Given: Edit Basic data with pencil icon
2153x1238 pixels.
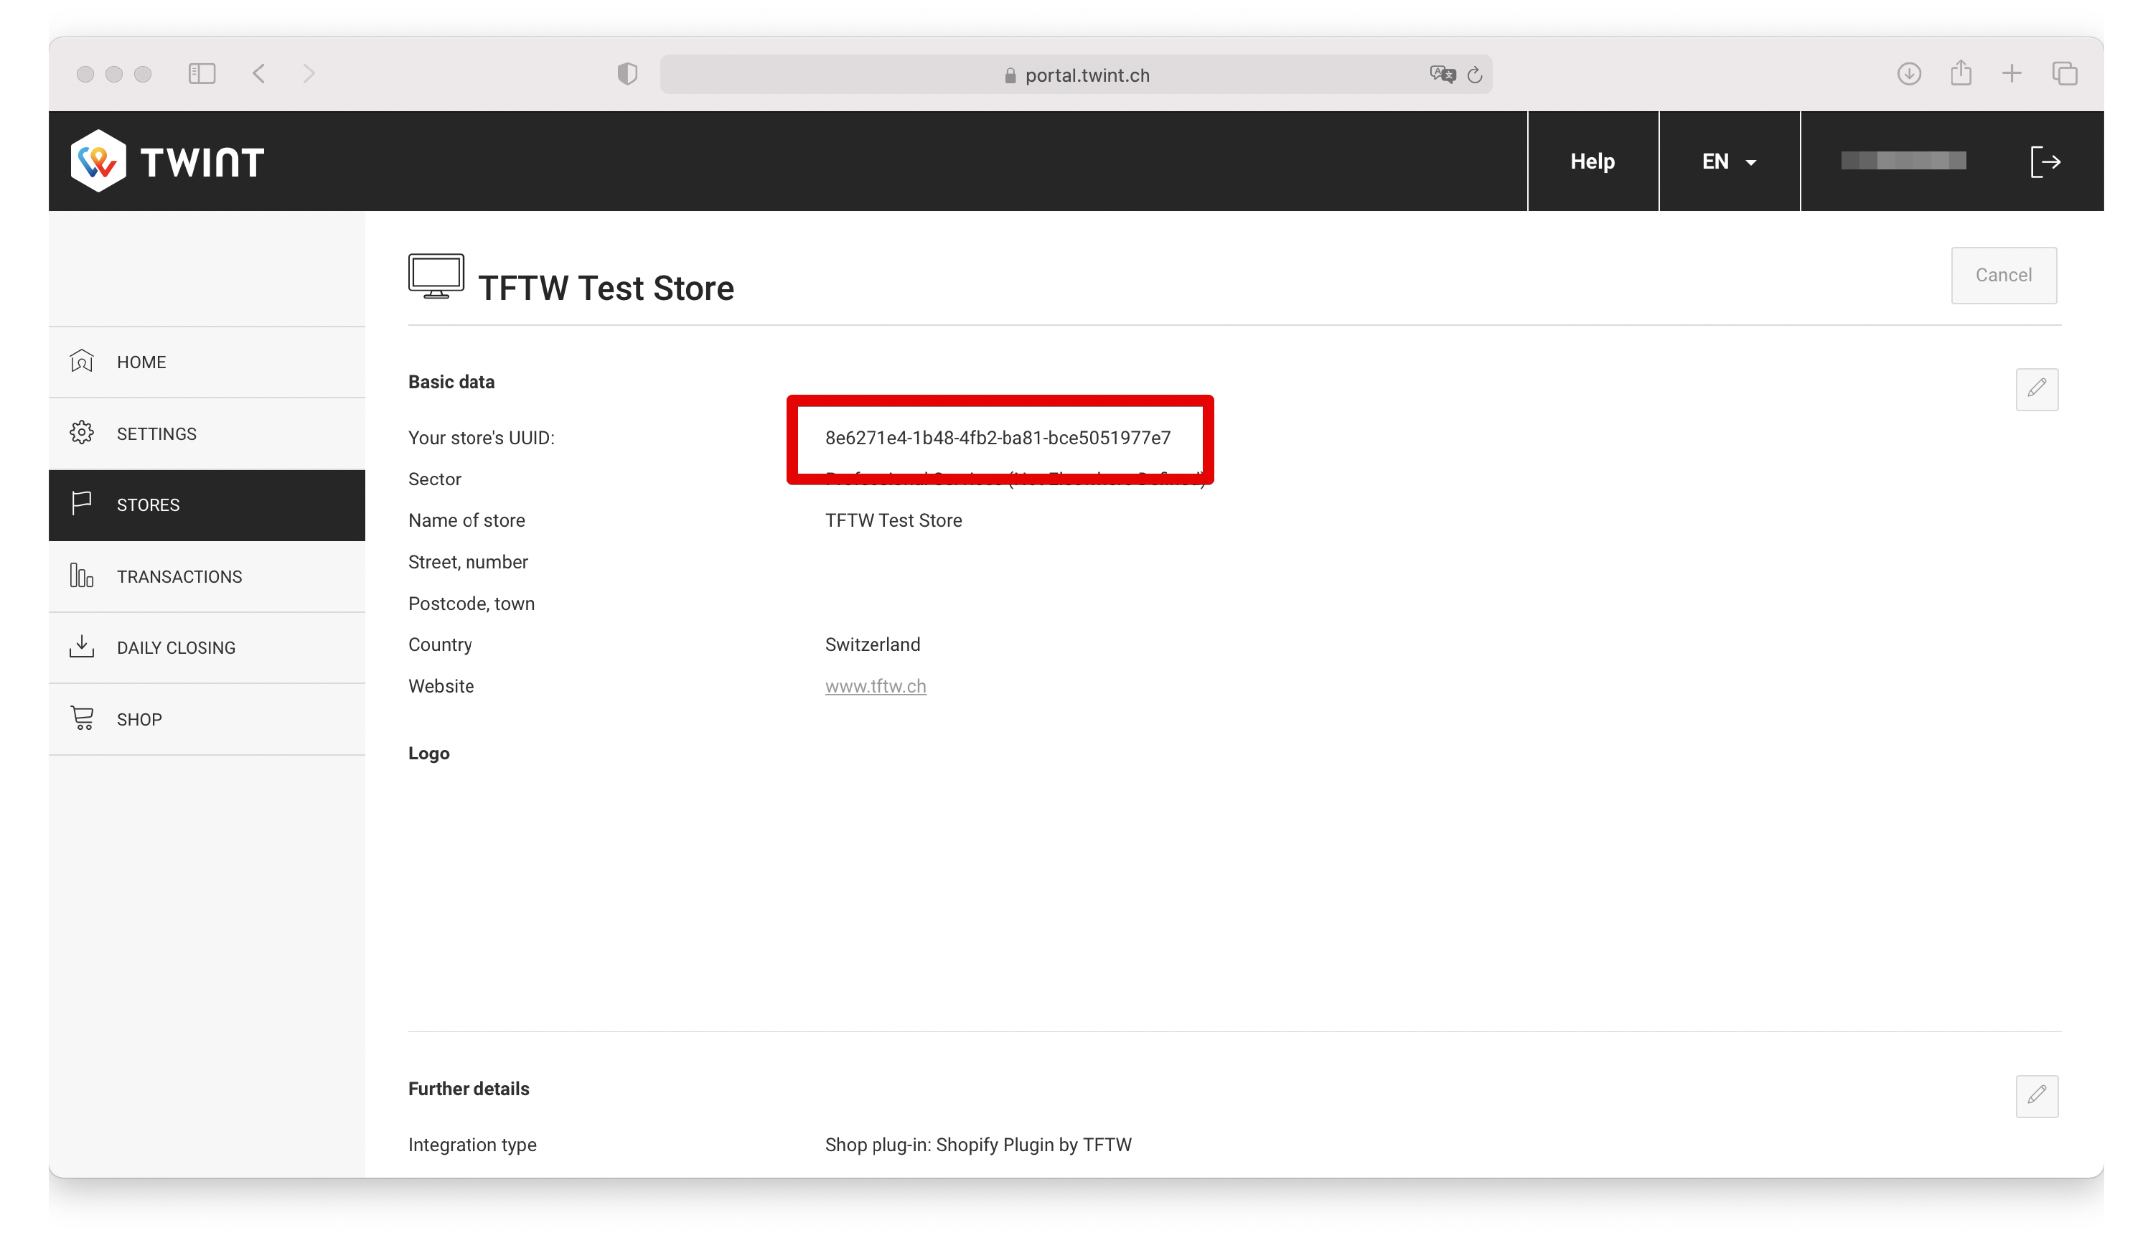Looking at the screenshot, I should pyautogui.click(x=2037, y=390).
